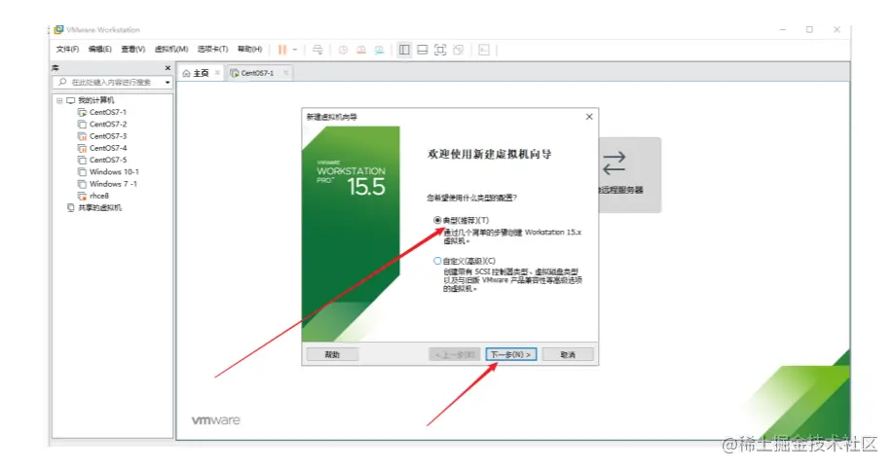Open the snapshot manager icon
The height and width of the screenshot is (470, 894).
[379, 50]
